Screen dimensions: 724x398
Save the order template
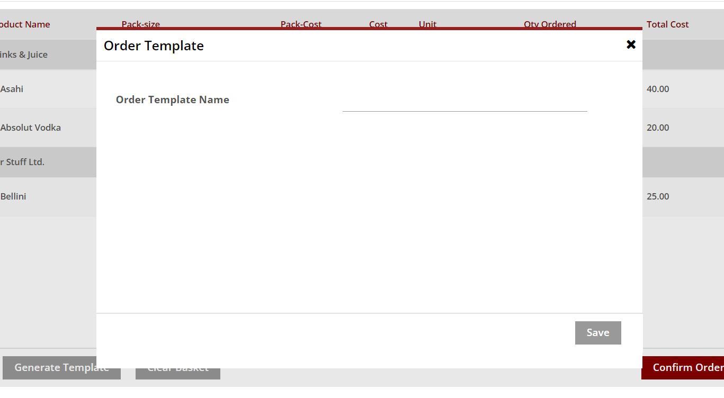[597, 333]
